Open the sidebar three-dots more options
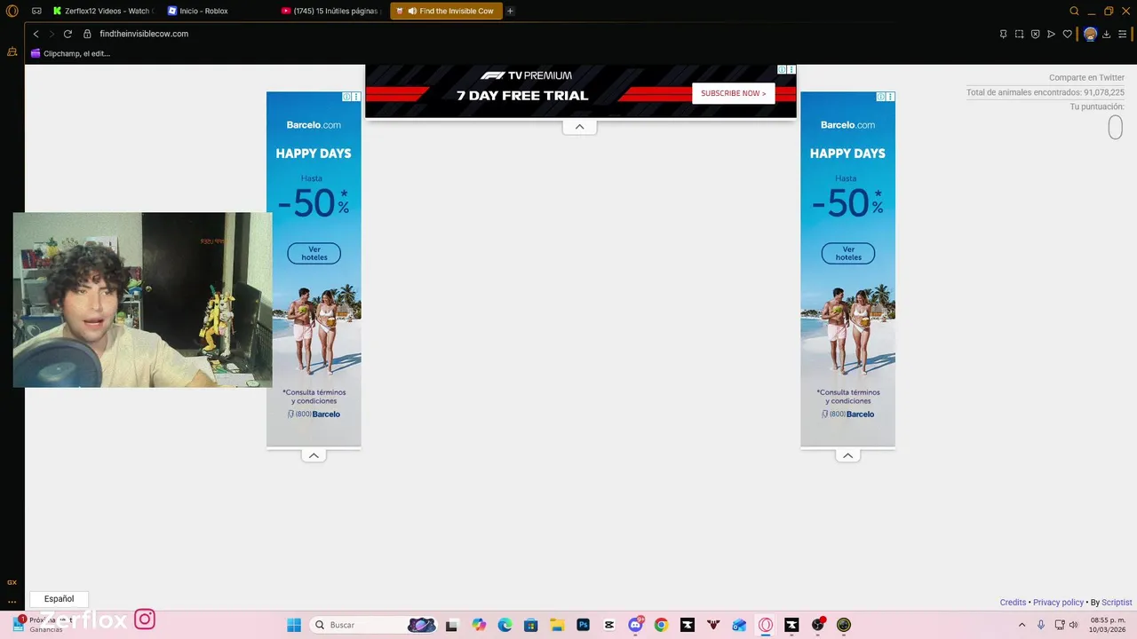Image resolution: width=1137 pixels, height=639 pixels. click(x=12, y=601)
